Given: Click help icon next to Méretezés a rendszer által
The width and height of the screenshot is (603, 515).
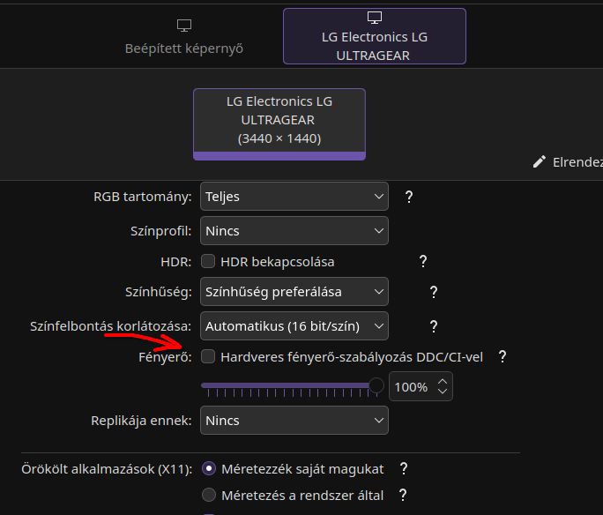Looking at the screenshot, I should pos(403,495).
